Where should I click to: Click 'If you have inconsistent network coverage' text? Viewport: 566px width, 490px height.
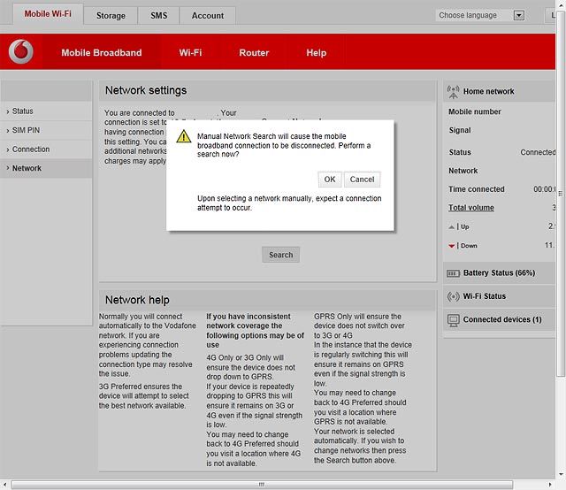(256, 331)
